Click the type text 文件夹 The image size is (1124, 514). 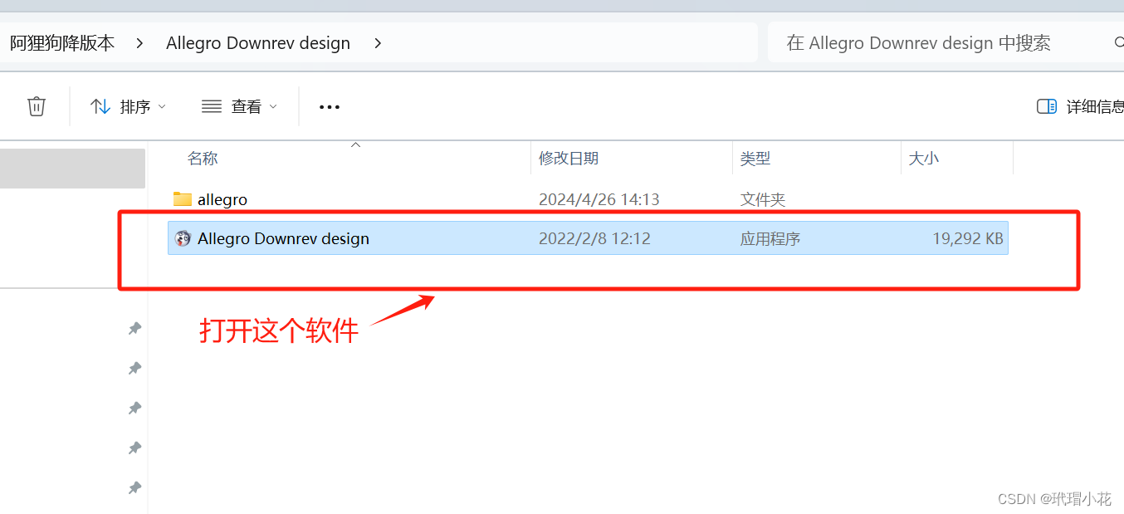point(763,199)
